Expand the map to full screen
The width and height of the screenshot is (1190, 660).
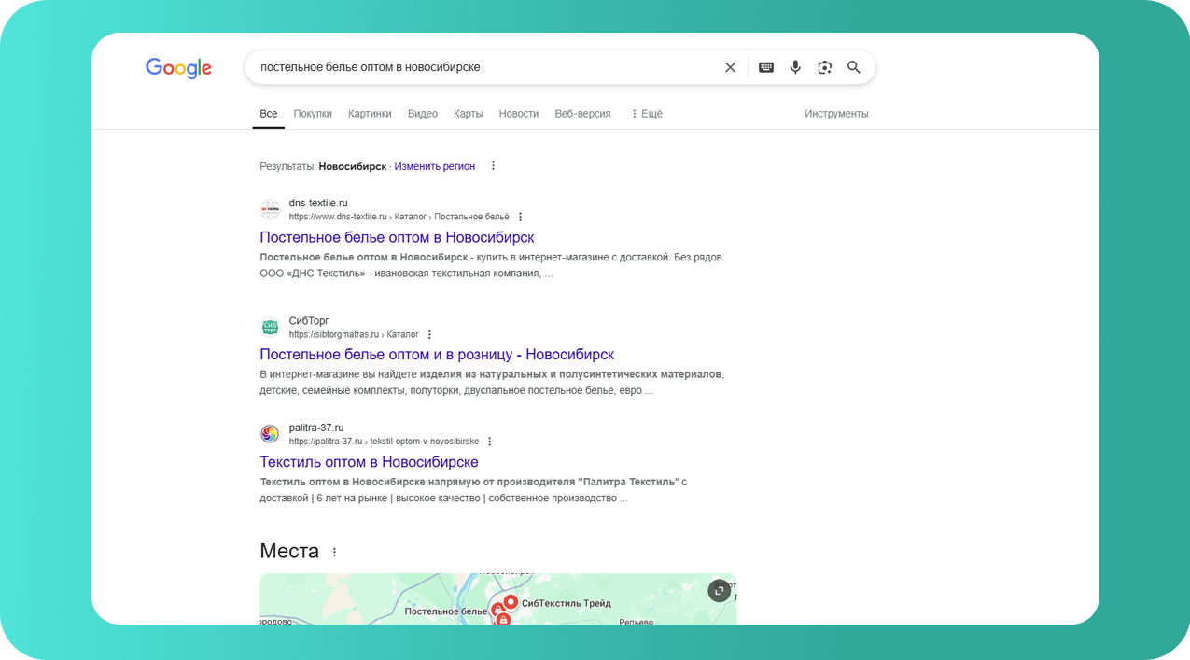[719, 590]
